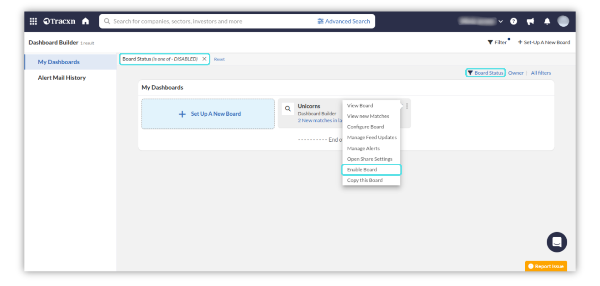
Task: Switch to Alert Mail History tab
Action: [x=62, y=78]
